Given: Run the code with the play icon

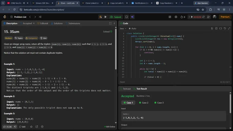Looking at the screenshot, I should [106, 17].
